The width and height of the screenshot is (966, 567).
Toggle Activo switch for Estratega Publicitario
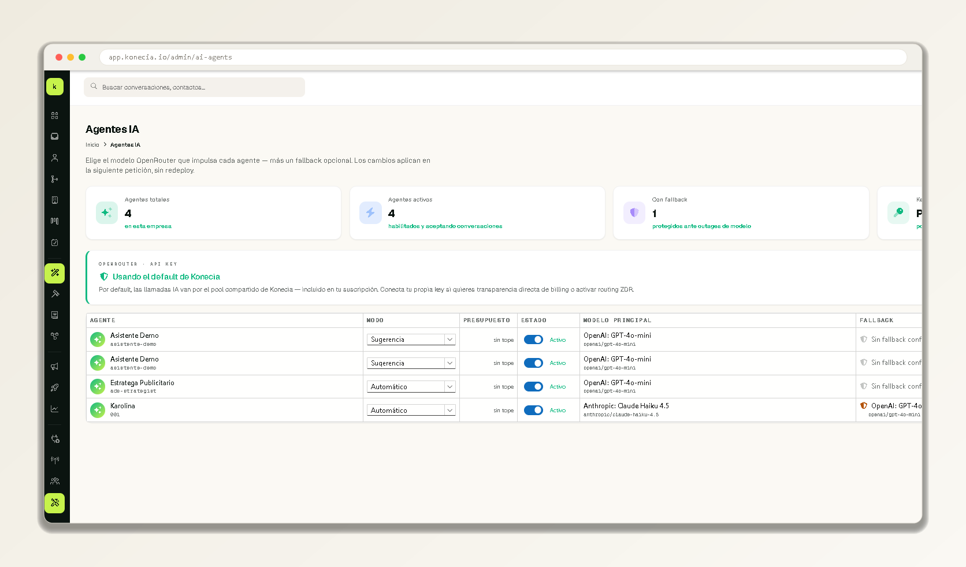click(533, 387)
